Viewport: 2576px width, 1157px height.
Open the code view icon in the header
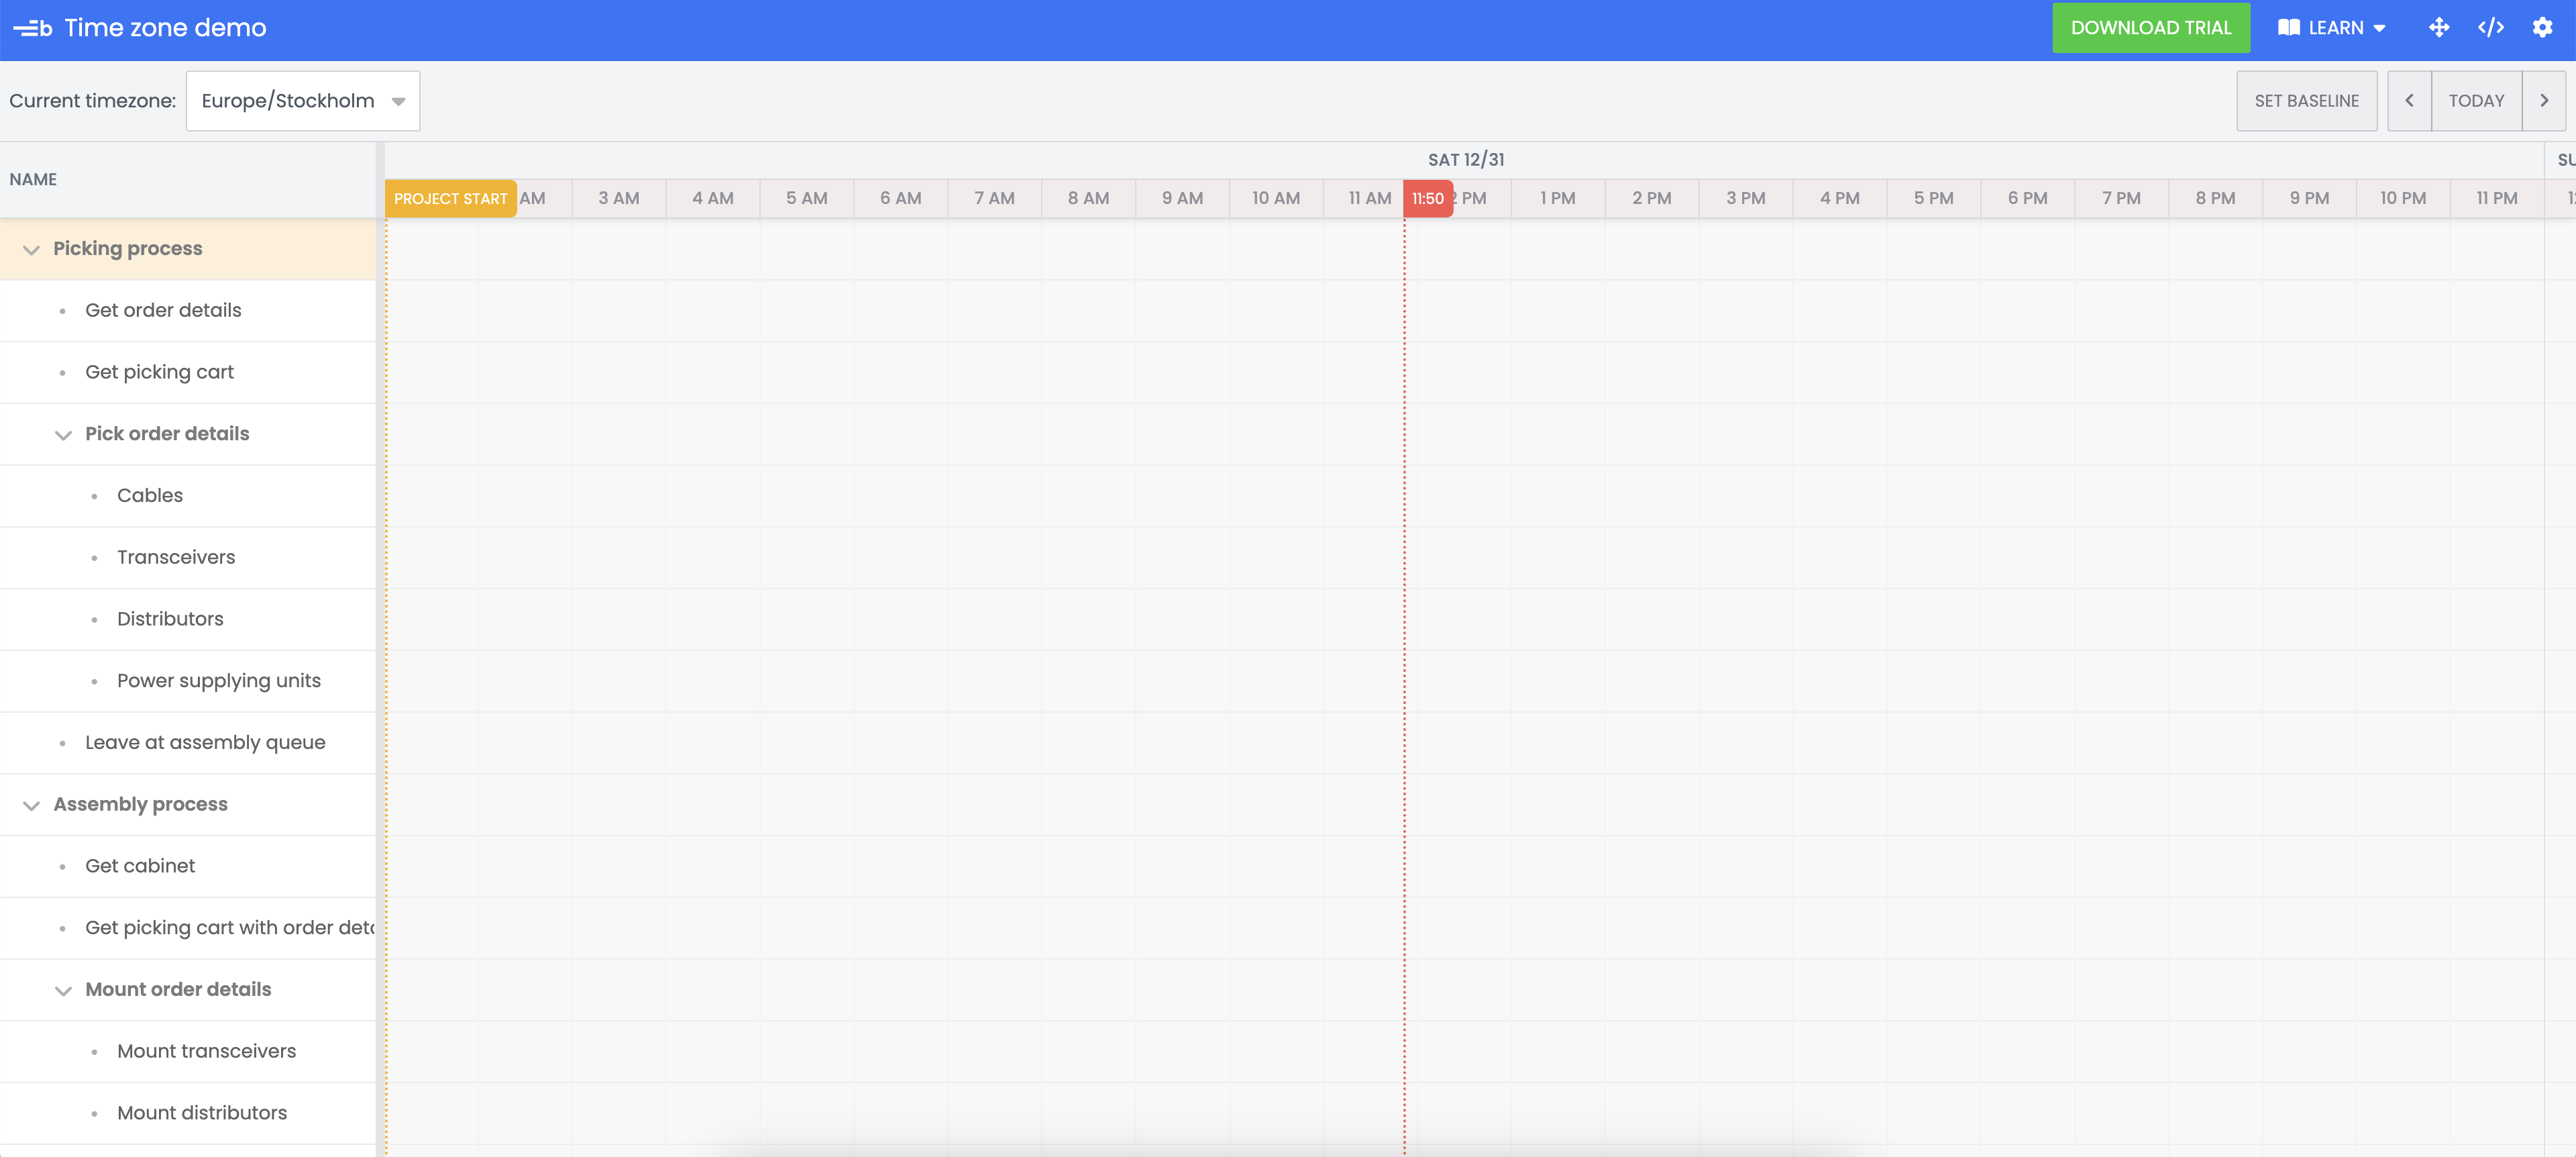pos(2491,27)
